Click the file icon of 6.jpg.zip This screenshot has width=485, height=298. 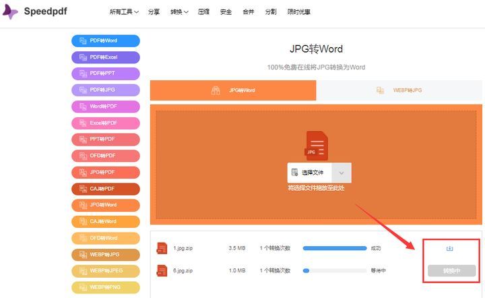[x=162, y=271]
